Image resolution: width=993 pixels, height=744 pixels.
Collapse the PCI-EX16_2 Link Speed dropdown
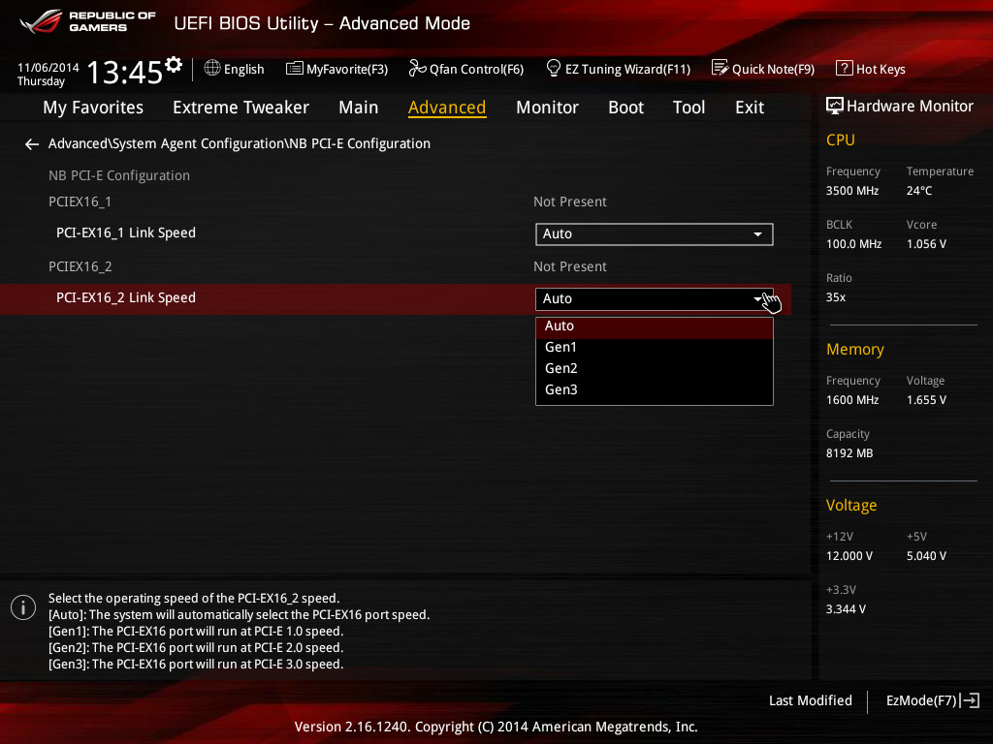click(x=654, y=298)
